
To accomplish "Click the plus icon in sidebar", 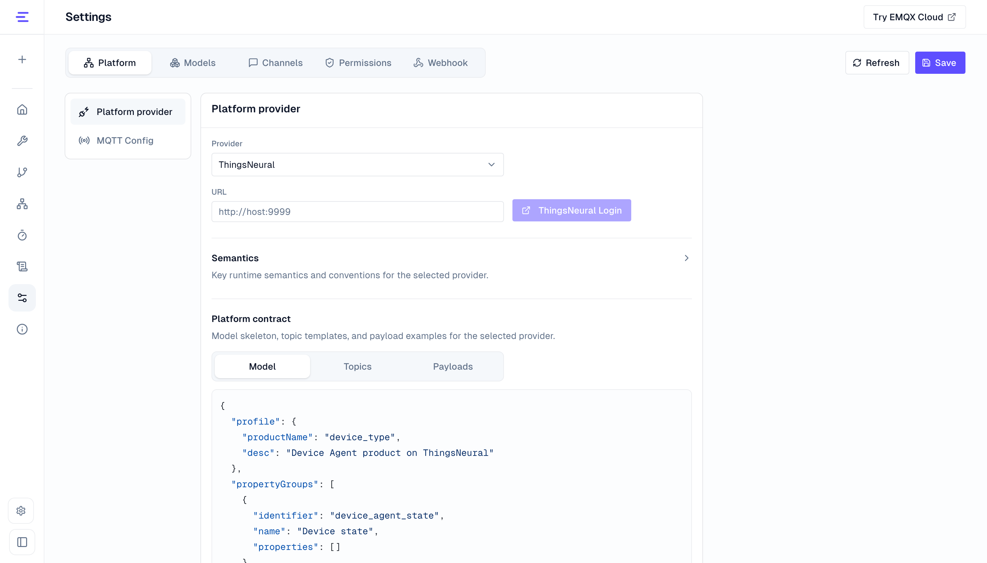I will (22, 59).
